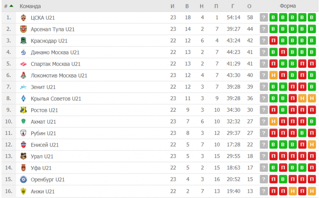Image resolution: width=319 pixels, height=198 pixels.
Task: Sort standings by the О points column
Action: point(249,6)
